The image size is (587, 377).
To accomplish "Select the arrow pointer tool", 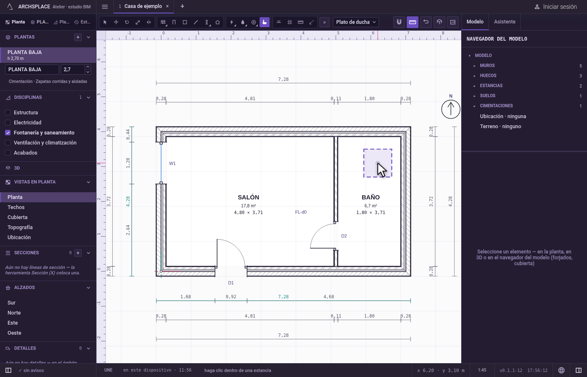I will pos(105,22).
